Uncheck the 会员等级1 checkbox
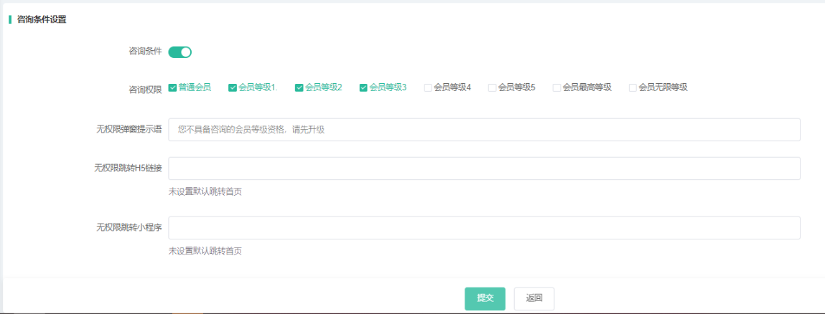825x314 pixels. click(x=233, y=87)
